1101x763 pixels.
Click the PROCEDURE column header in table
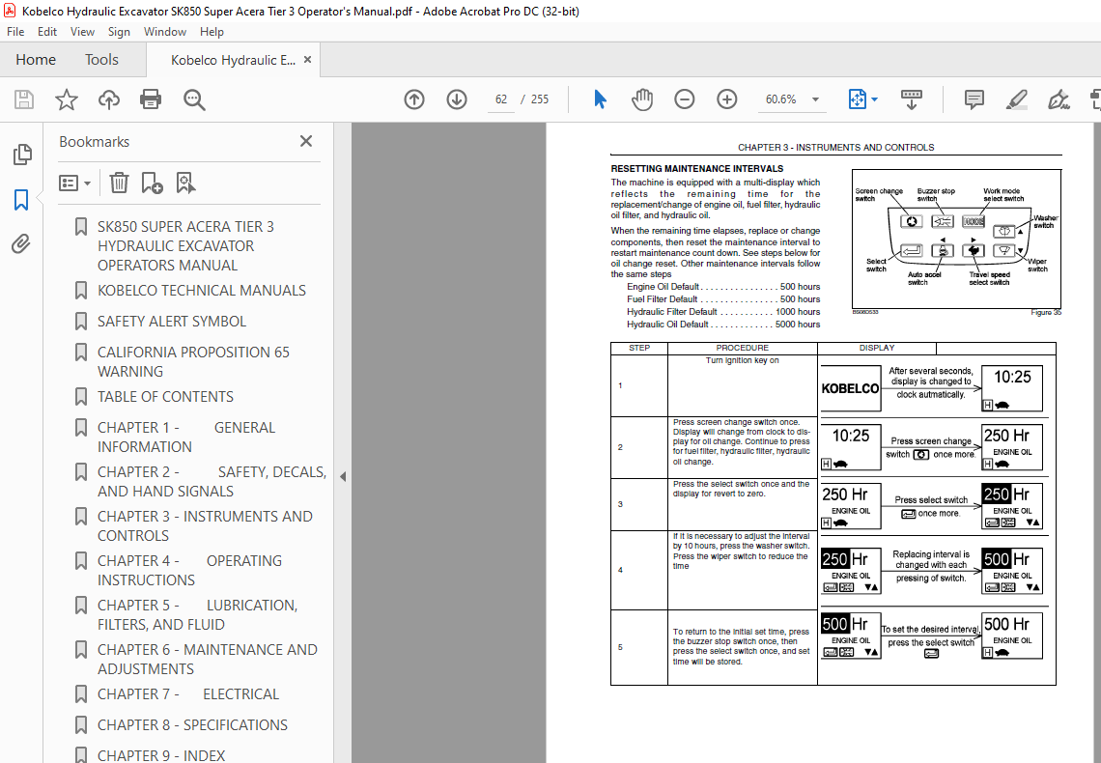[x=742, y=348]
